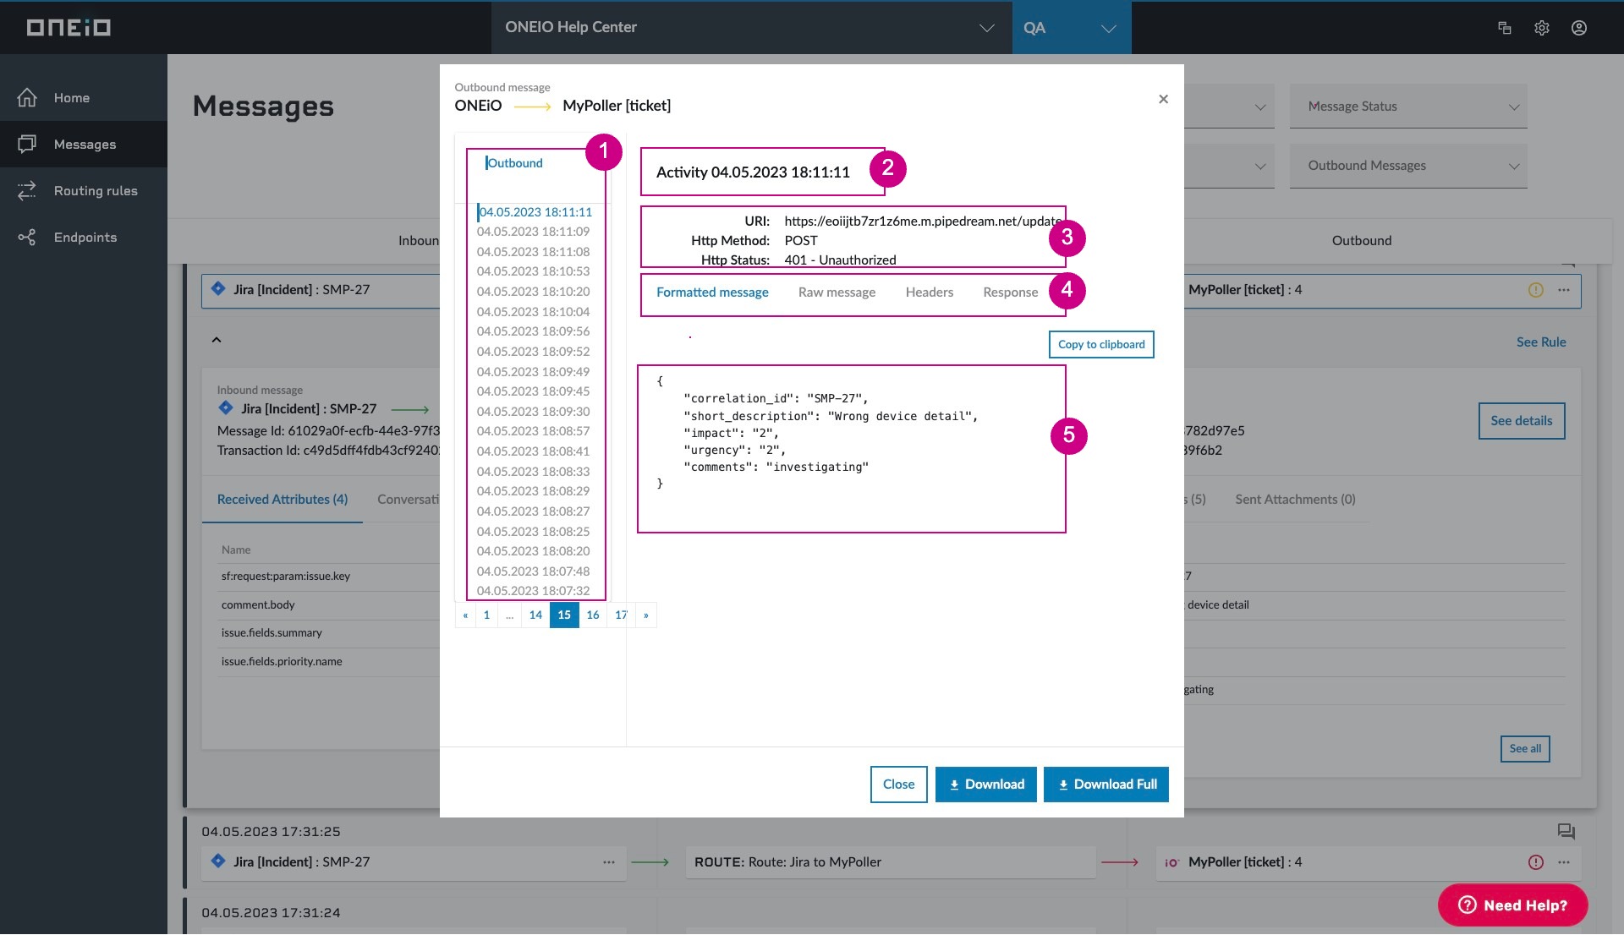Go to pagination page 17
Image resolution: width=1624 pixels, height=935 pixels.
pos(621,615)
